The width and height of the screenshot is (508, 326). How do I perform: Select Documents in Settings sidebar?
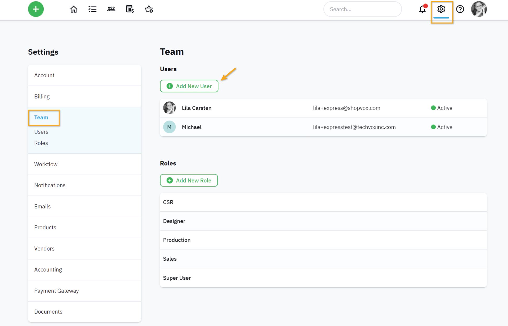click(x=85, y=312)
